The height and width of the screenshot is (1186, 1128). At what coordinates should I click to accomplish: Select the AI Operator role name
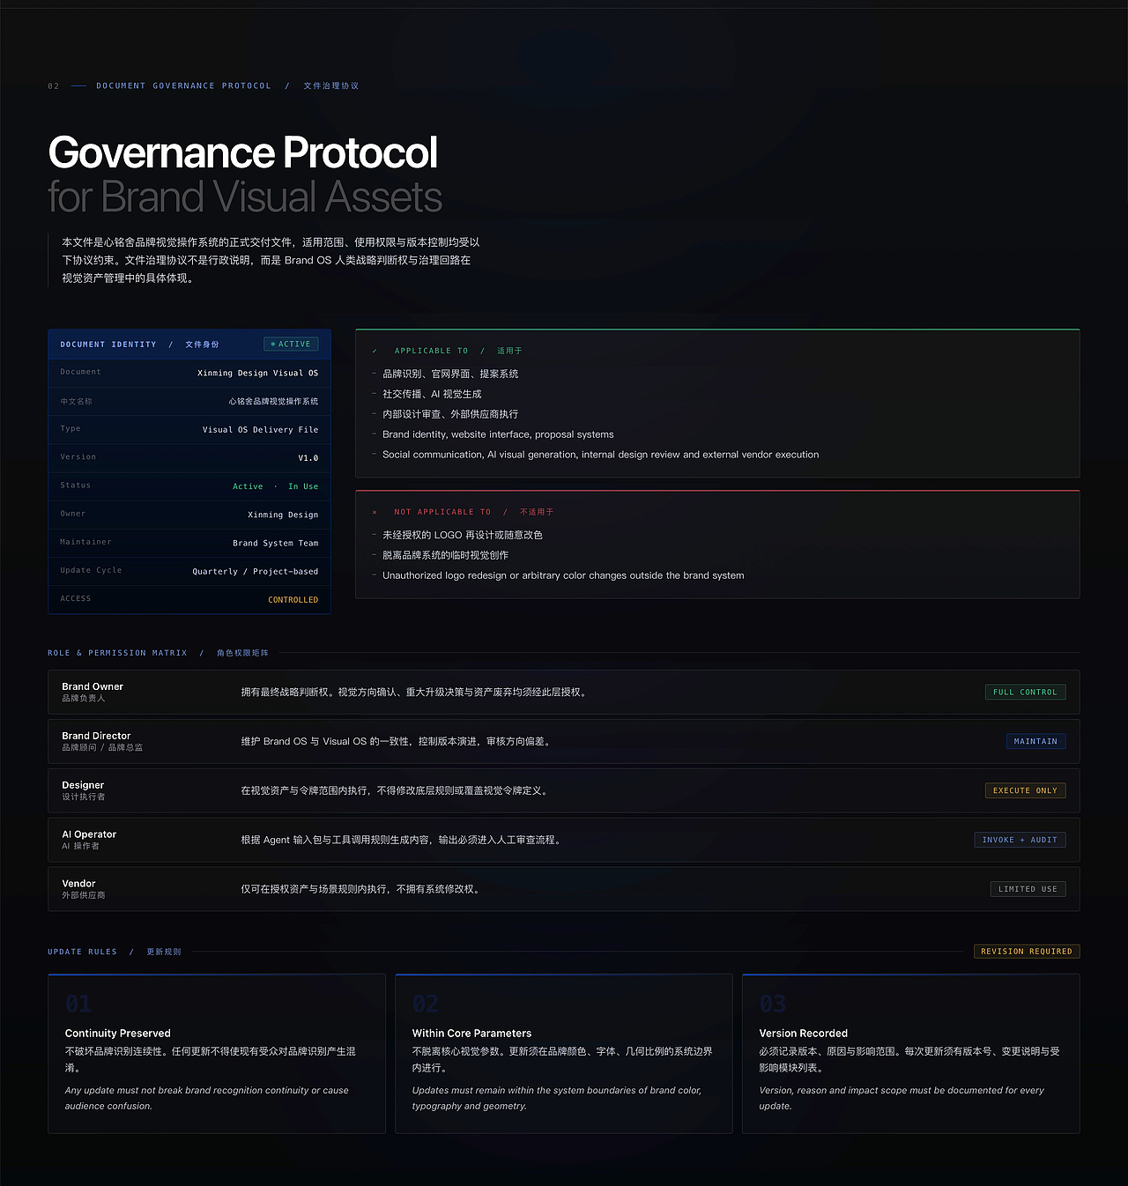[89, 834]
